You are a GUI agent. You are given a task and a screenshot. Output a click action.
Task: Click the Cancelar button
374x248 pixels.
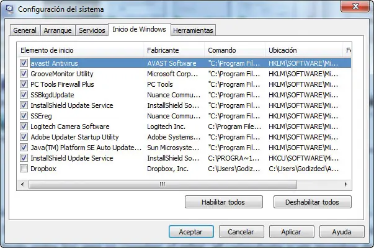point(241,231)
